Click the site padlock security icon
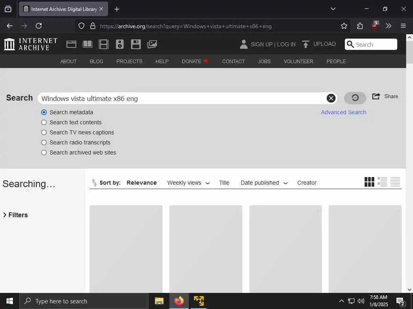413x309 pixels. (x=93, y=26)
